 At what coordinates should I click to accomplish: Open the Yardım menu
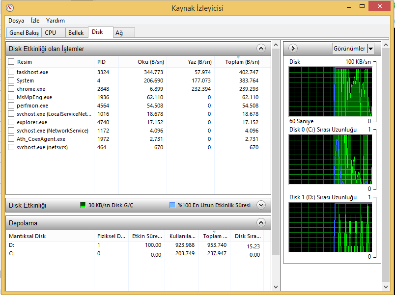point(55,21)
